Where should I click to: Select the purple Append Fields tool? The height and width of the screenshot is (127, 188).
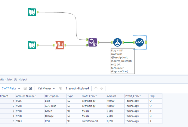point(93,42)
